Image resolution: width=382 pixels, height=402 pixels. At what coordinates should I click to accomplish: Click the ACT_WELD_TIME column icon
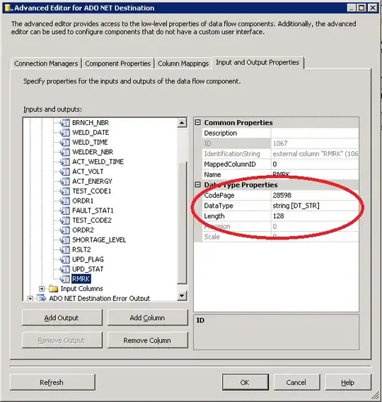click(64, 162)
